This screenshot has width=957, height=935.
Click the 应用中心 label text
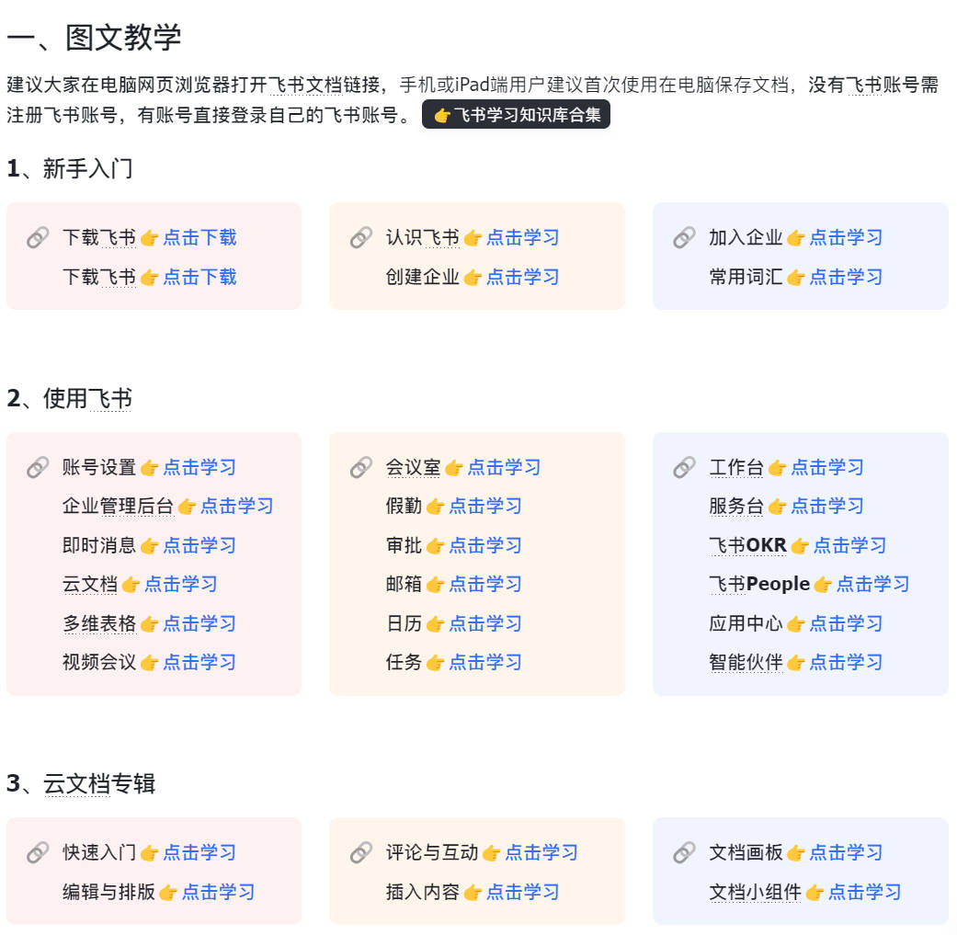click(746, 623)
